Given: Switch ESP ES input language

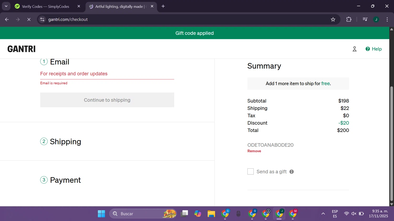Looking at the screenshot, I should tap(335, 214).
